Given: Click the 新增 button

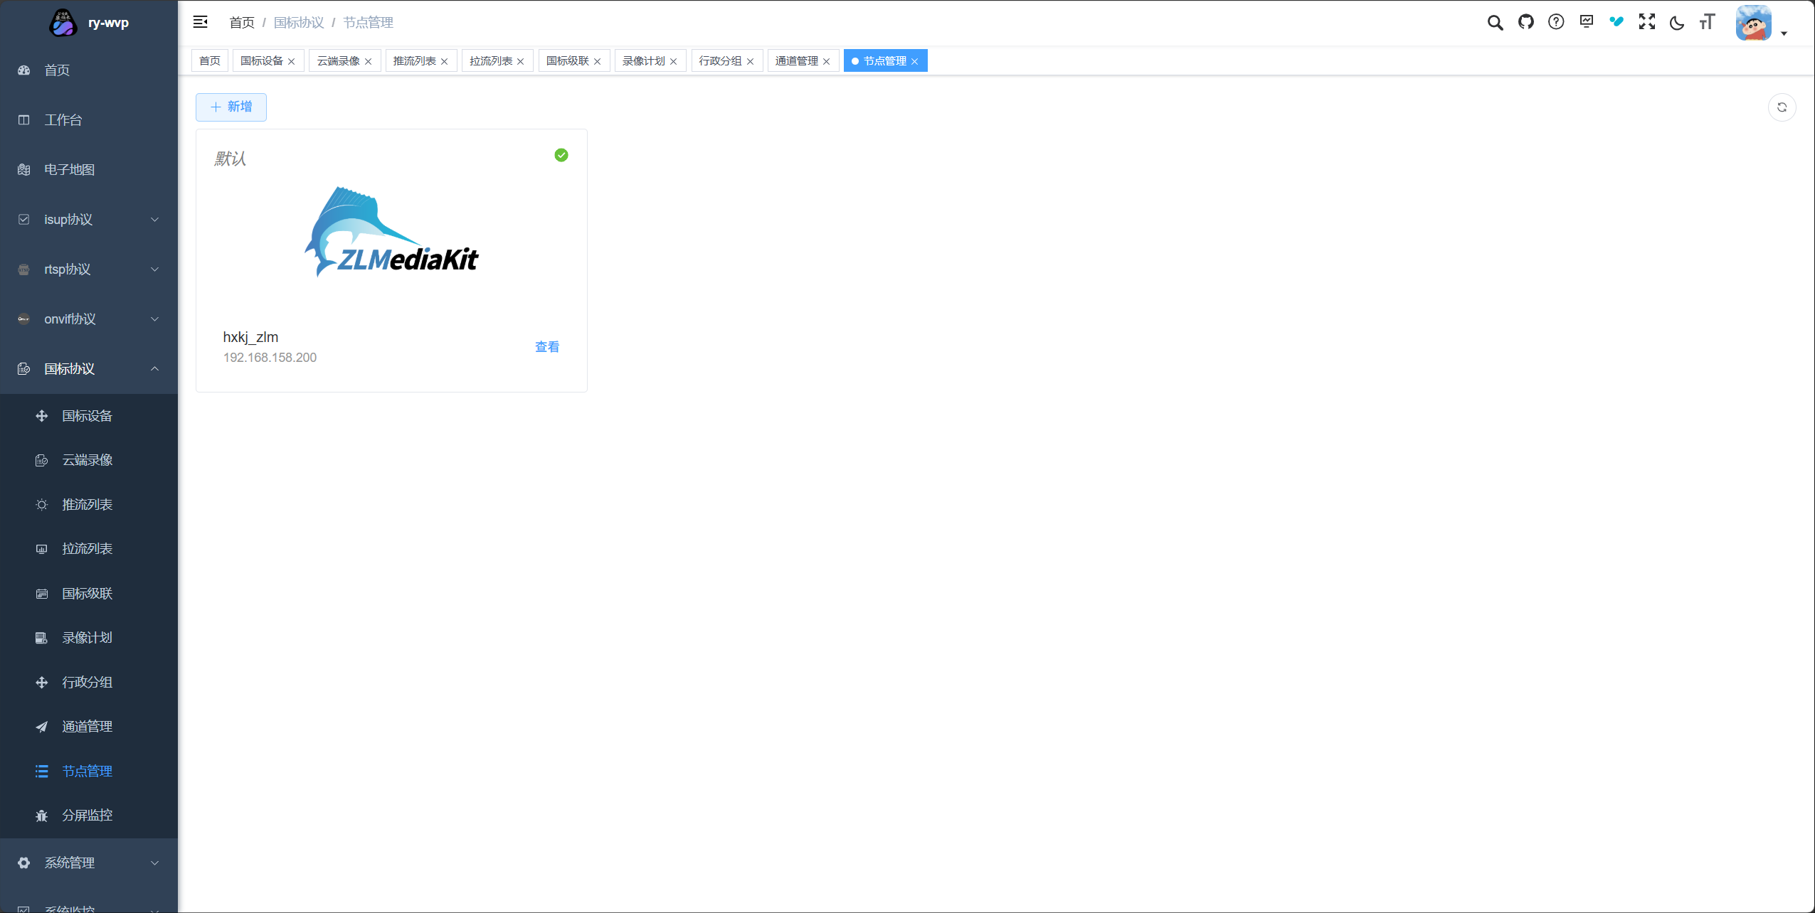Looking at the screenshot, I should pos(231,107).
